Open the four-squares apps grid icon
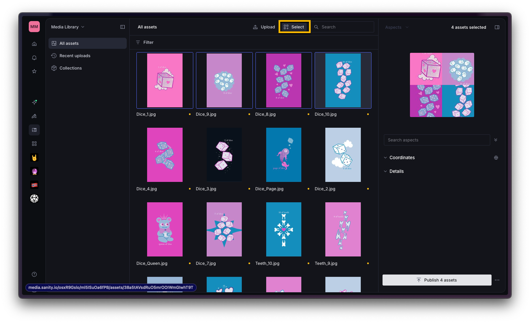This screenshot has height=323, width=530. 34,143
